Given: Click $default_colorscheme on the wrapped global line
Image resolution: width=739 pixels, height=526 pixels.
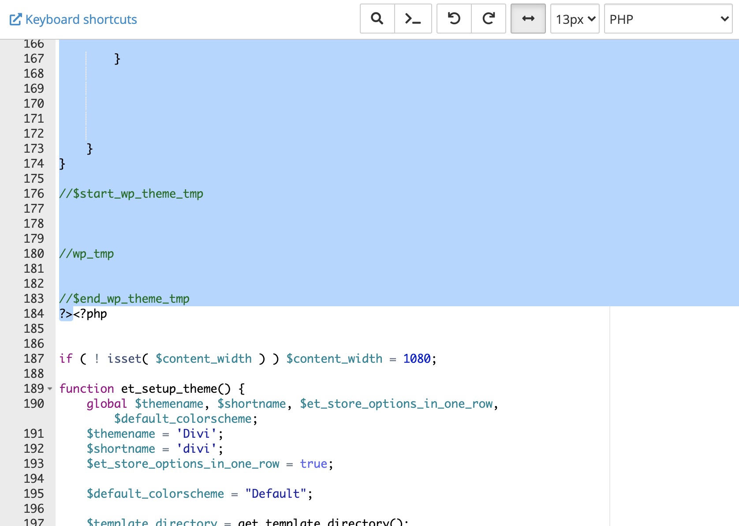Looking at the screenshot, I should [183, 419].
